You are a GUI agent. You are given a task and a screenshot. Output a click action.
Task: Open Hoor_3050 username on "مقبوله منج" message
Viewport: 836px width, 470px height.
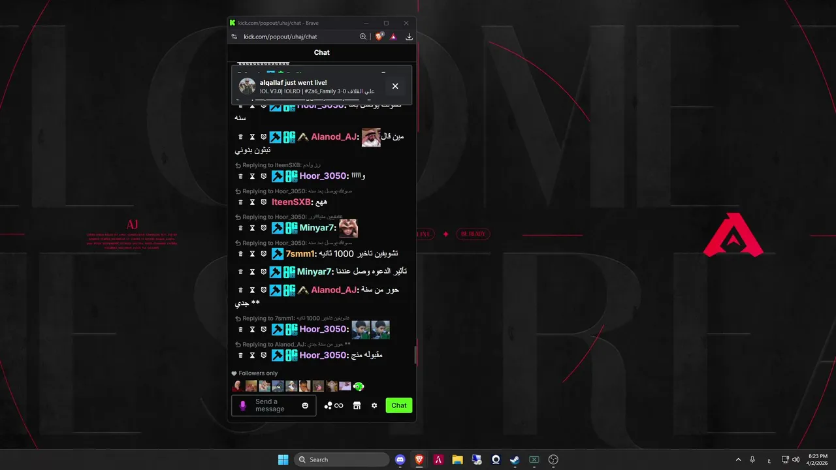(x=324, y=356)
